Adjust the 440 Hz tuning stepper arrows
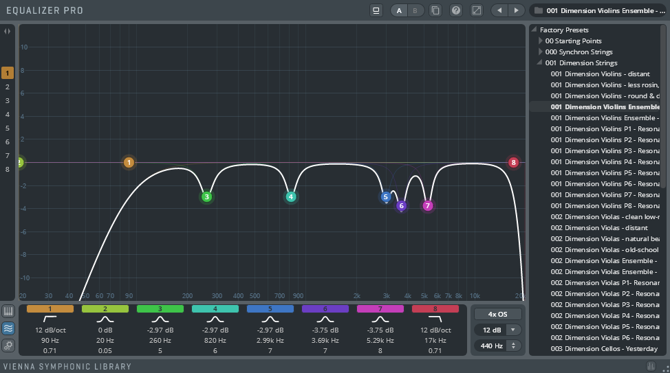The image size is (670, 373). tap(513, 346)
